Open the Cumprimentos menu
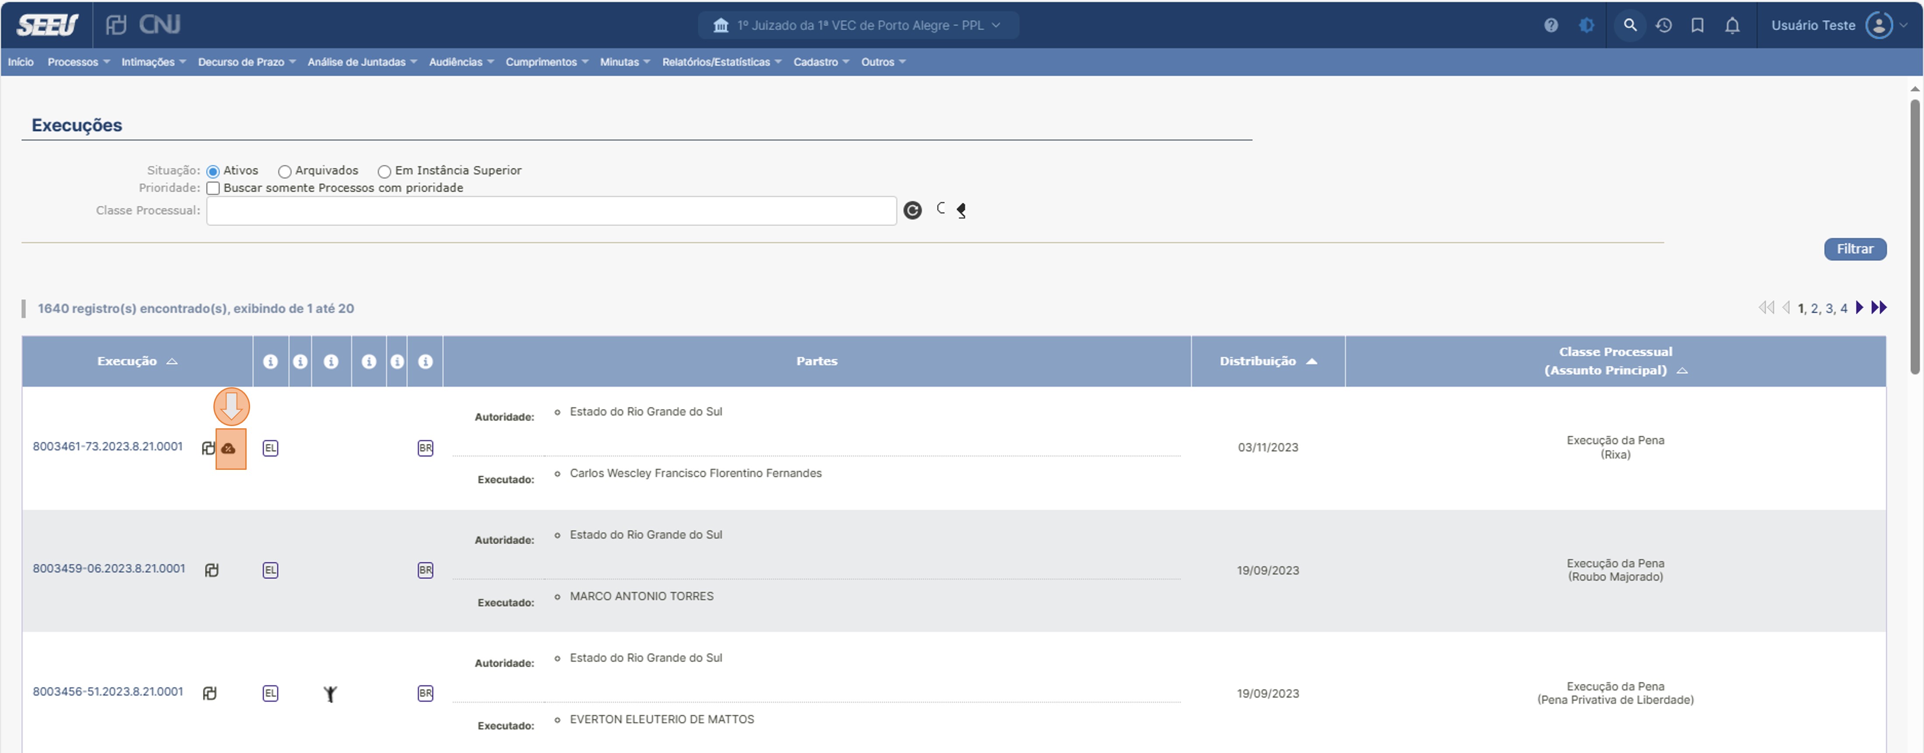Screen dimensions: 1924x753 click(x=547, y=62)
